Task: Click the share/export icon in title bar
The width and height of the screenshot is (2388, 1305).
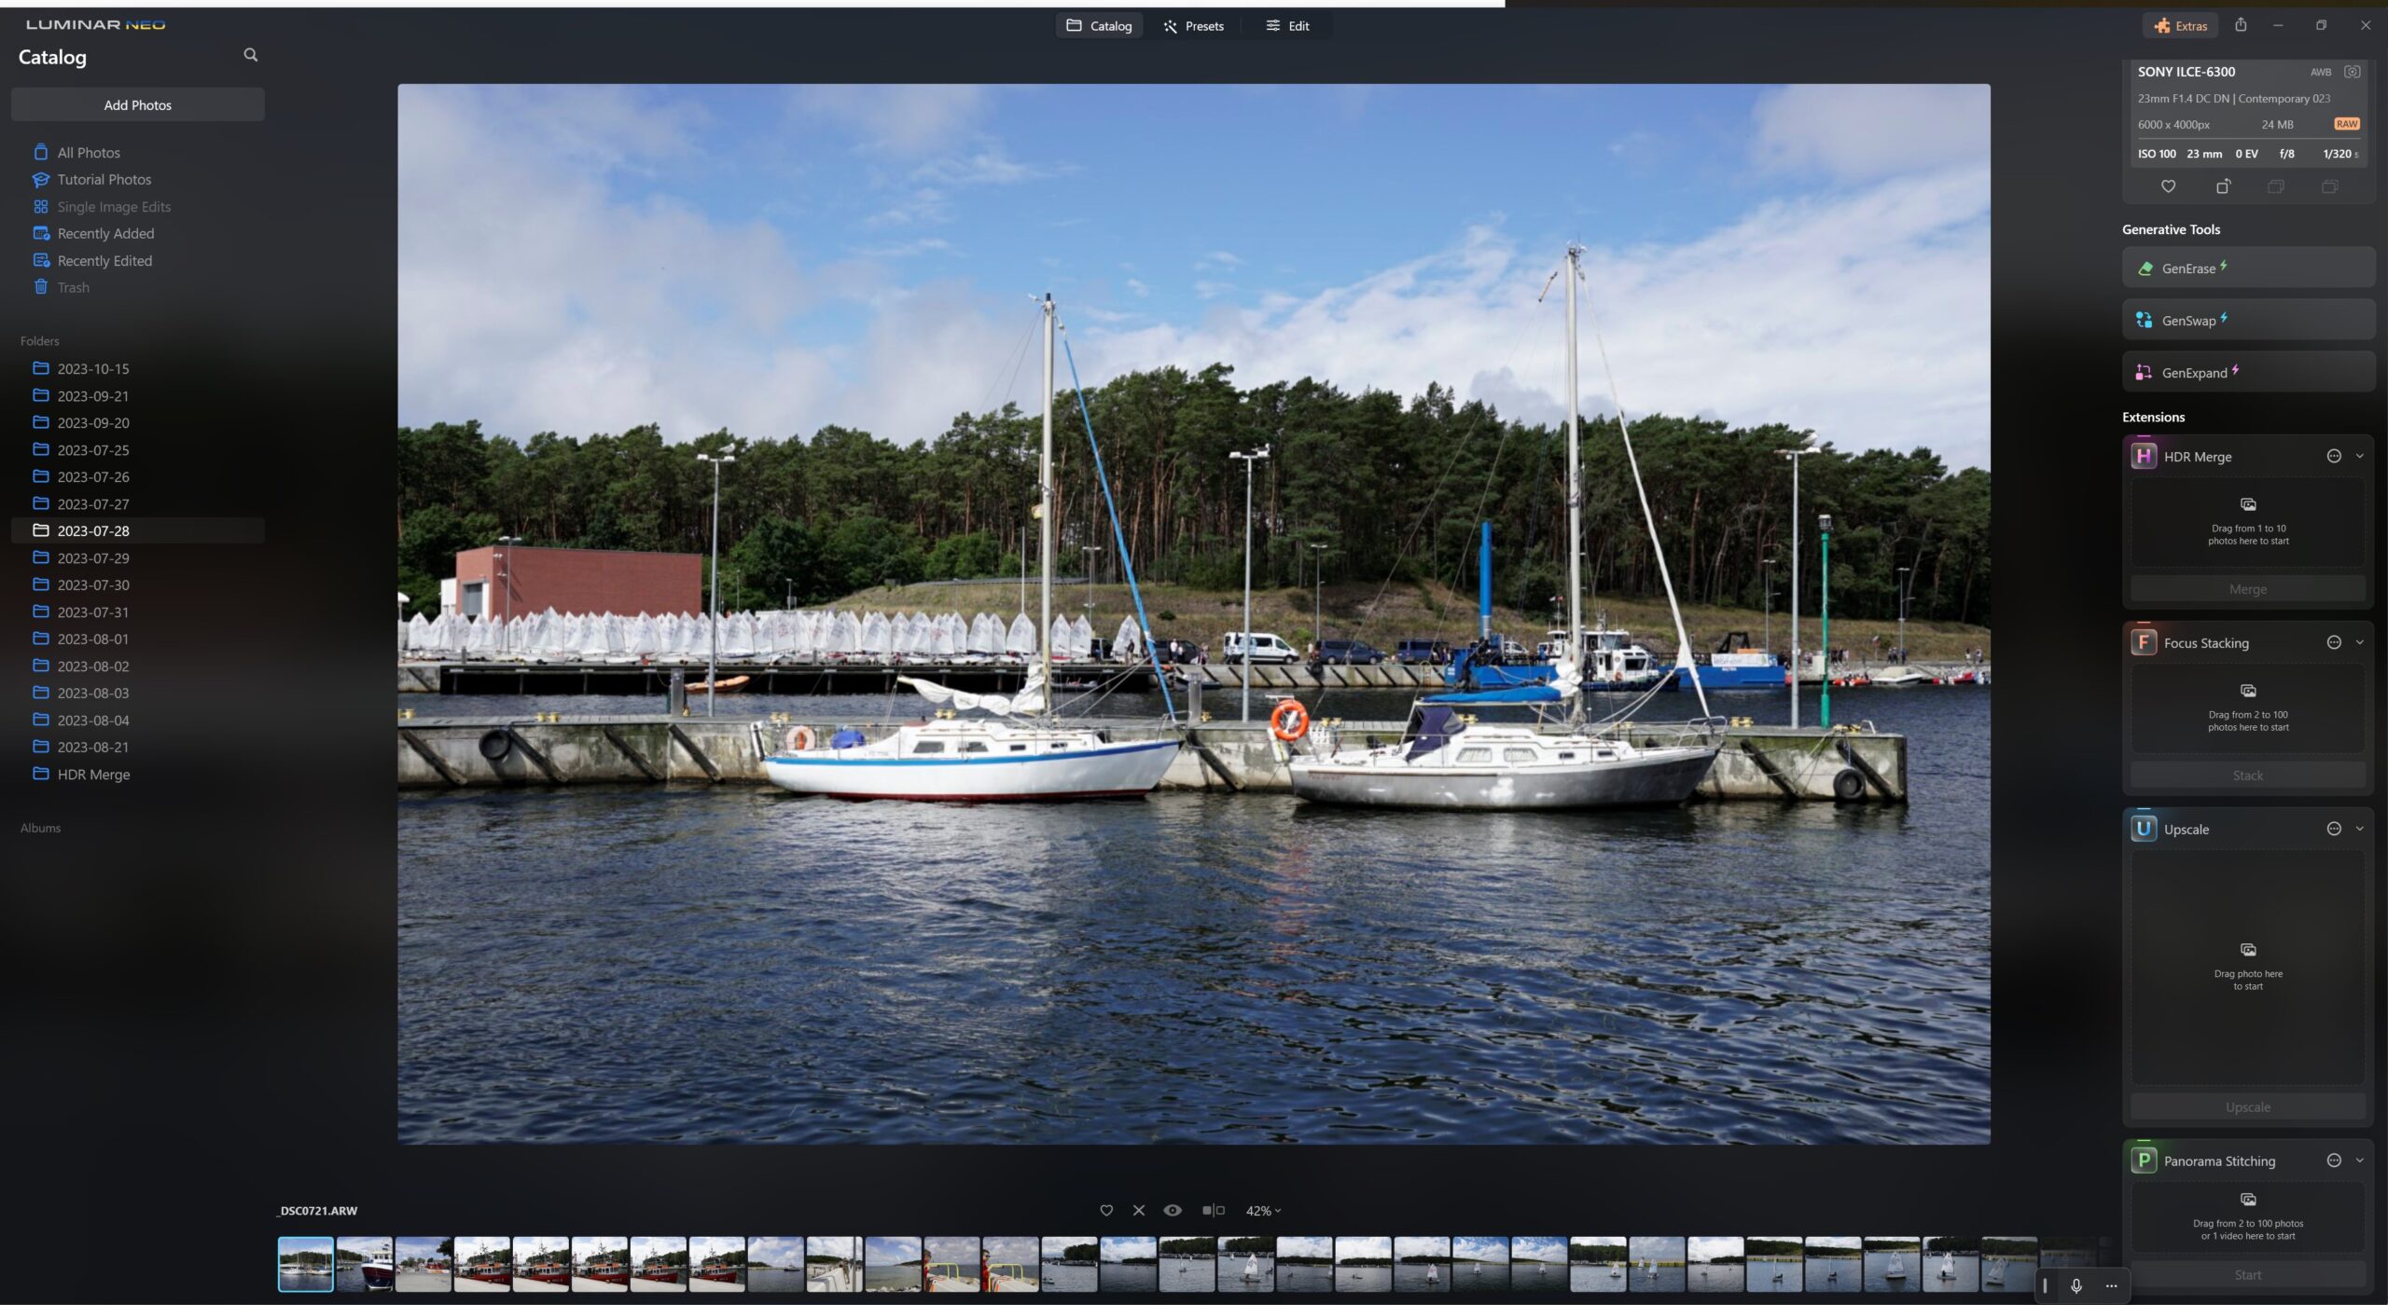Action: [2241, 25]
